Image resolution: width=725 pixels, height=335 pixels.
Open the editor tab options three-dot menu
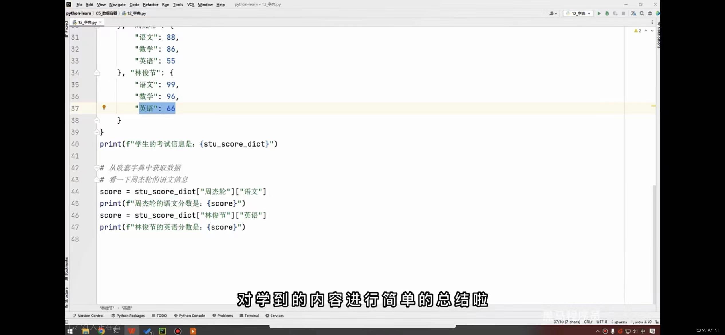pos(652,22)
